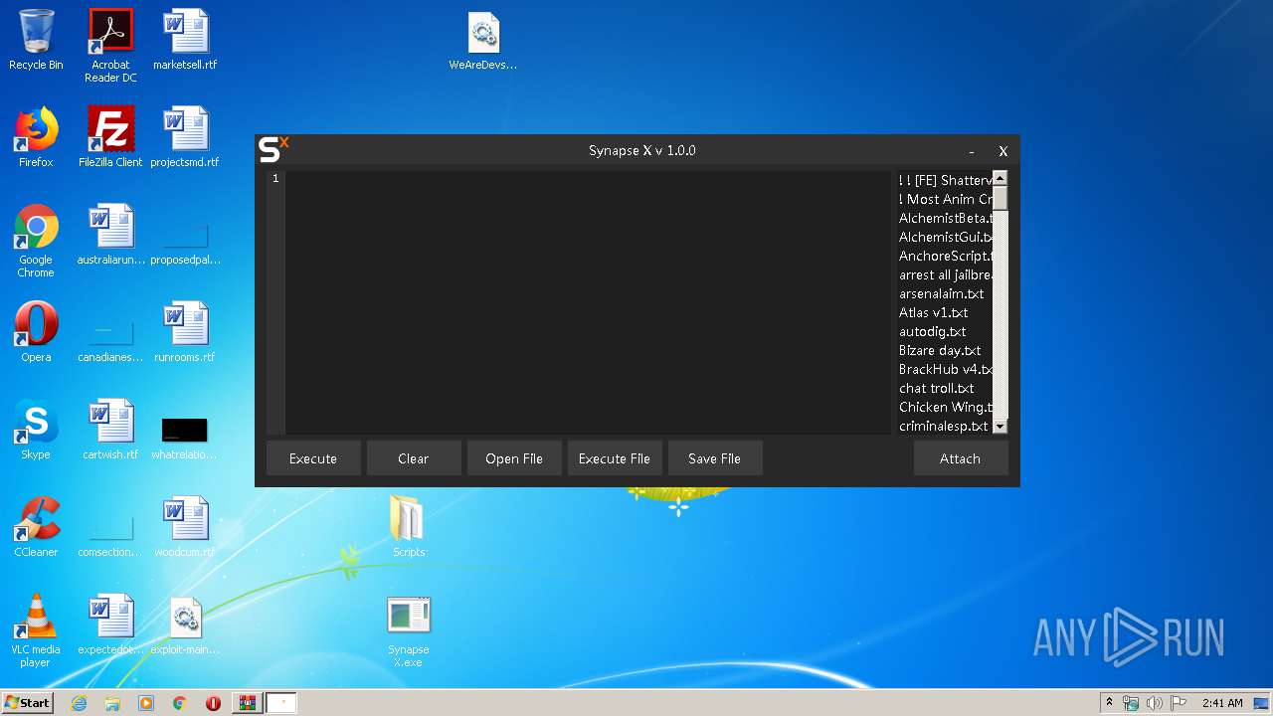Select projectsmd.rtf on the desktop
This screenshot has width=1273, height=716.
coord(185,137)
